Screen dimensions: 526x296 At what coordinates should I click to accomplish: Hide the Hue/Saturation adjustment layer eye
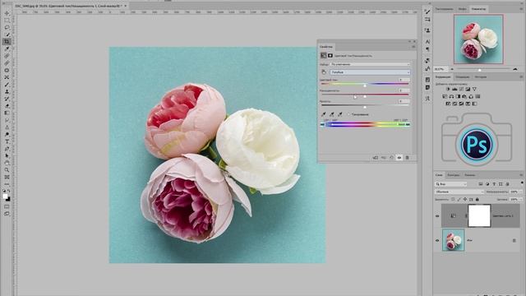[437, 215]
